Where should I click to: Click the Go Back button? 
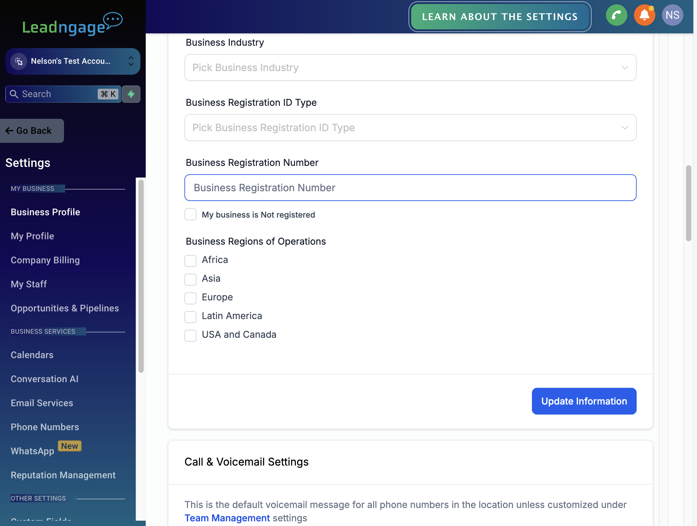click(32, 131)
